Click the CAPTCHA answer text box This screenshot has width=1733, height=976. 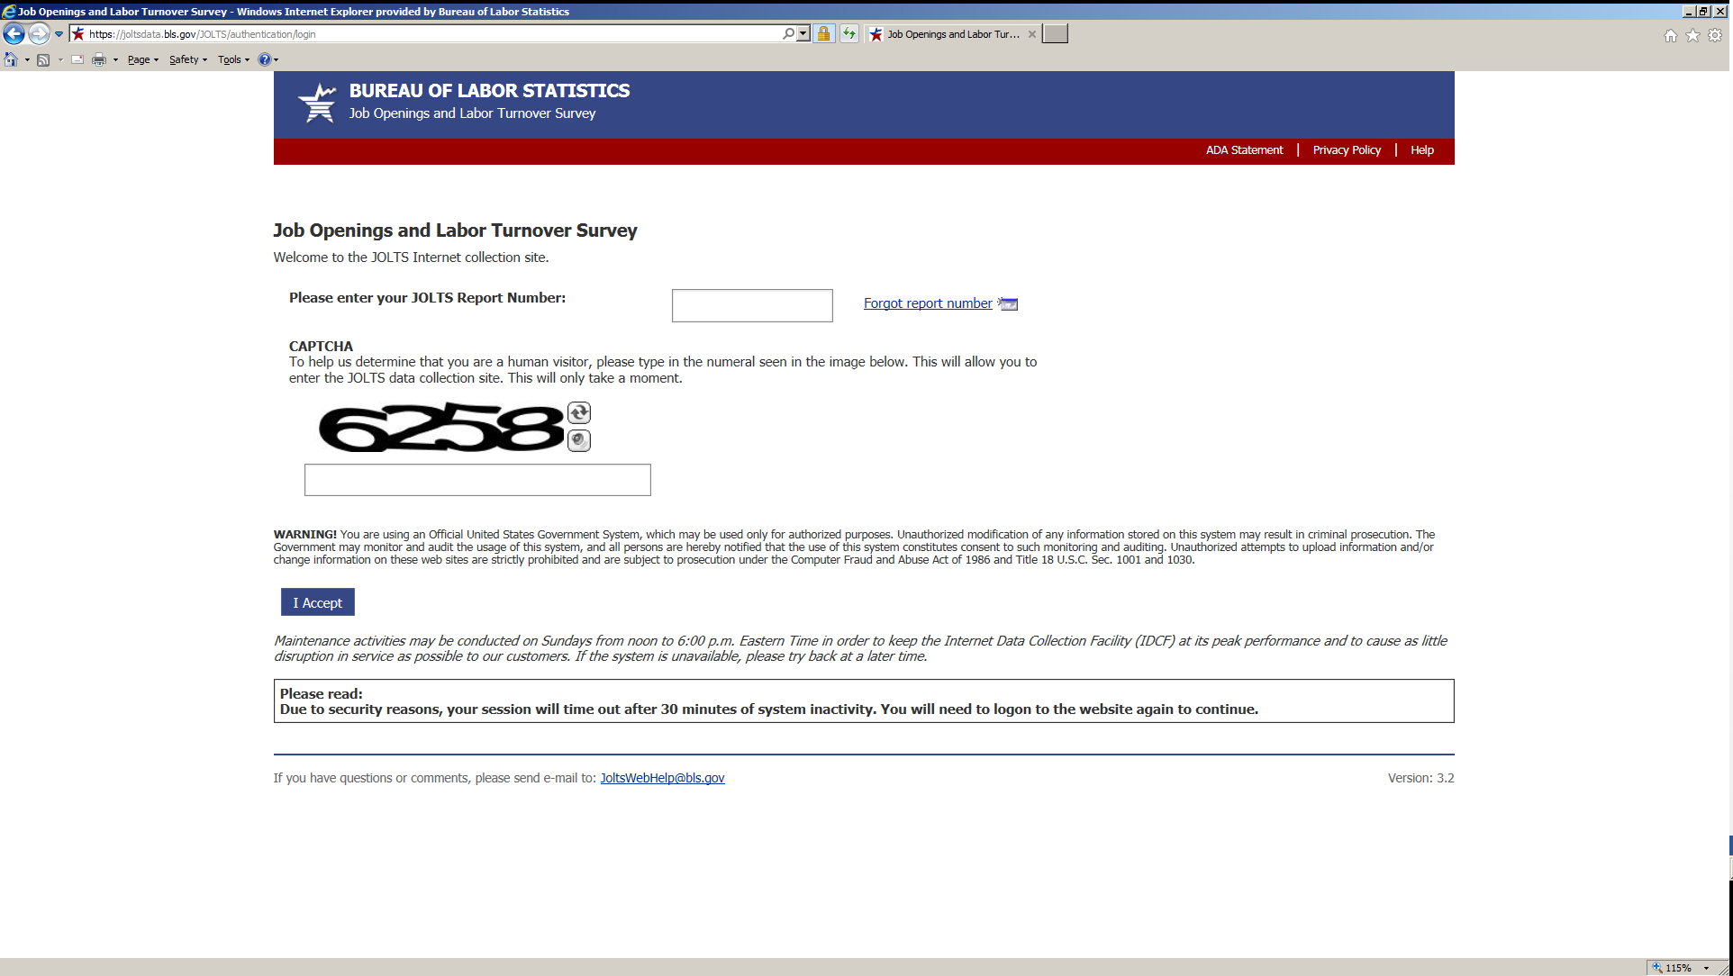477,480
